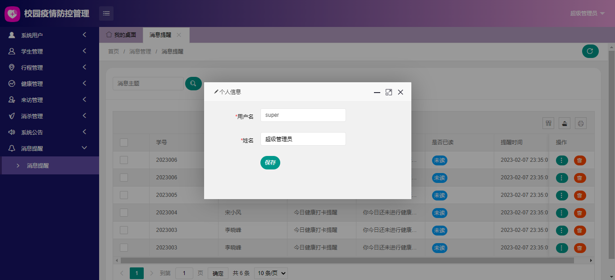The width and height of the screenshot is (615, 280).
Task: Click the print table icon
Action: 581,123
